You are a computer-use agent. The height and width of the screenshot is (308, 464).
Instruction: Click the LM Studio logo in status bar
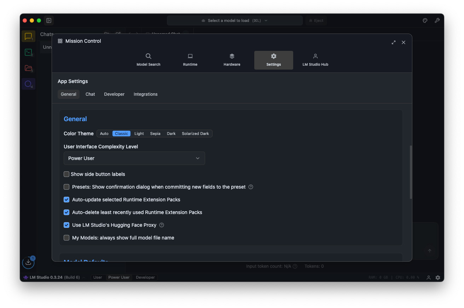[x=26, y=277]
